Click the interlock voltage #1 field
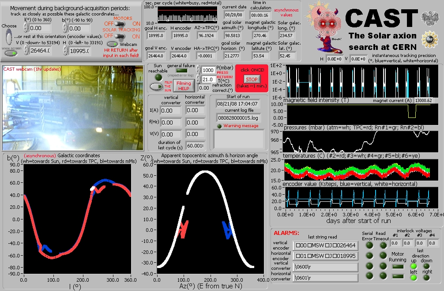444x291 pixels. click(x=395, y=243)
